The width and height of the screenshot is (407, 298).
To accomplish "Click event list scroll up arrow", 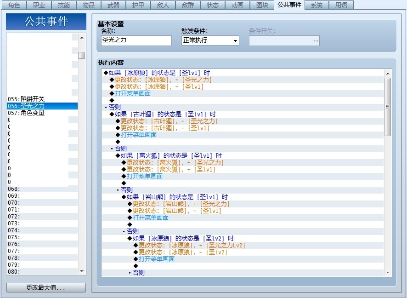I will pyautogui.click(x=82, y=38).
